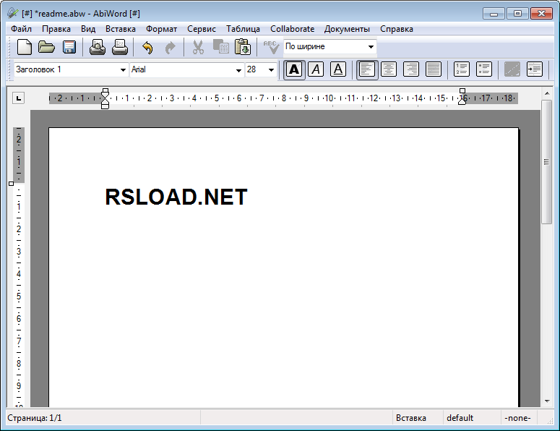The width and height of the screenshot is (560, 431).
Task: Open the Справка menu
Action: (397, 29)
